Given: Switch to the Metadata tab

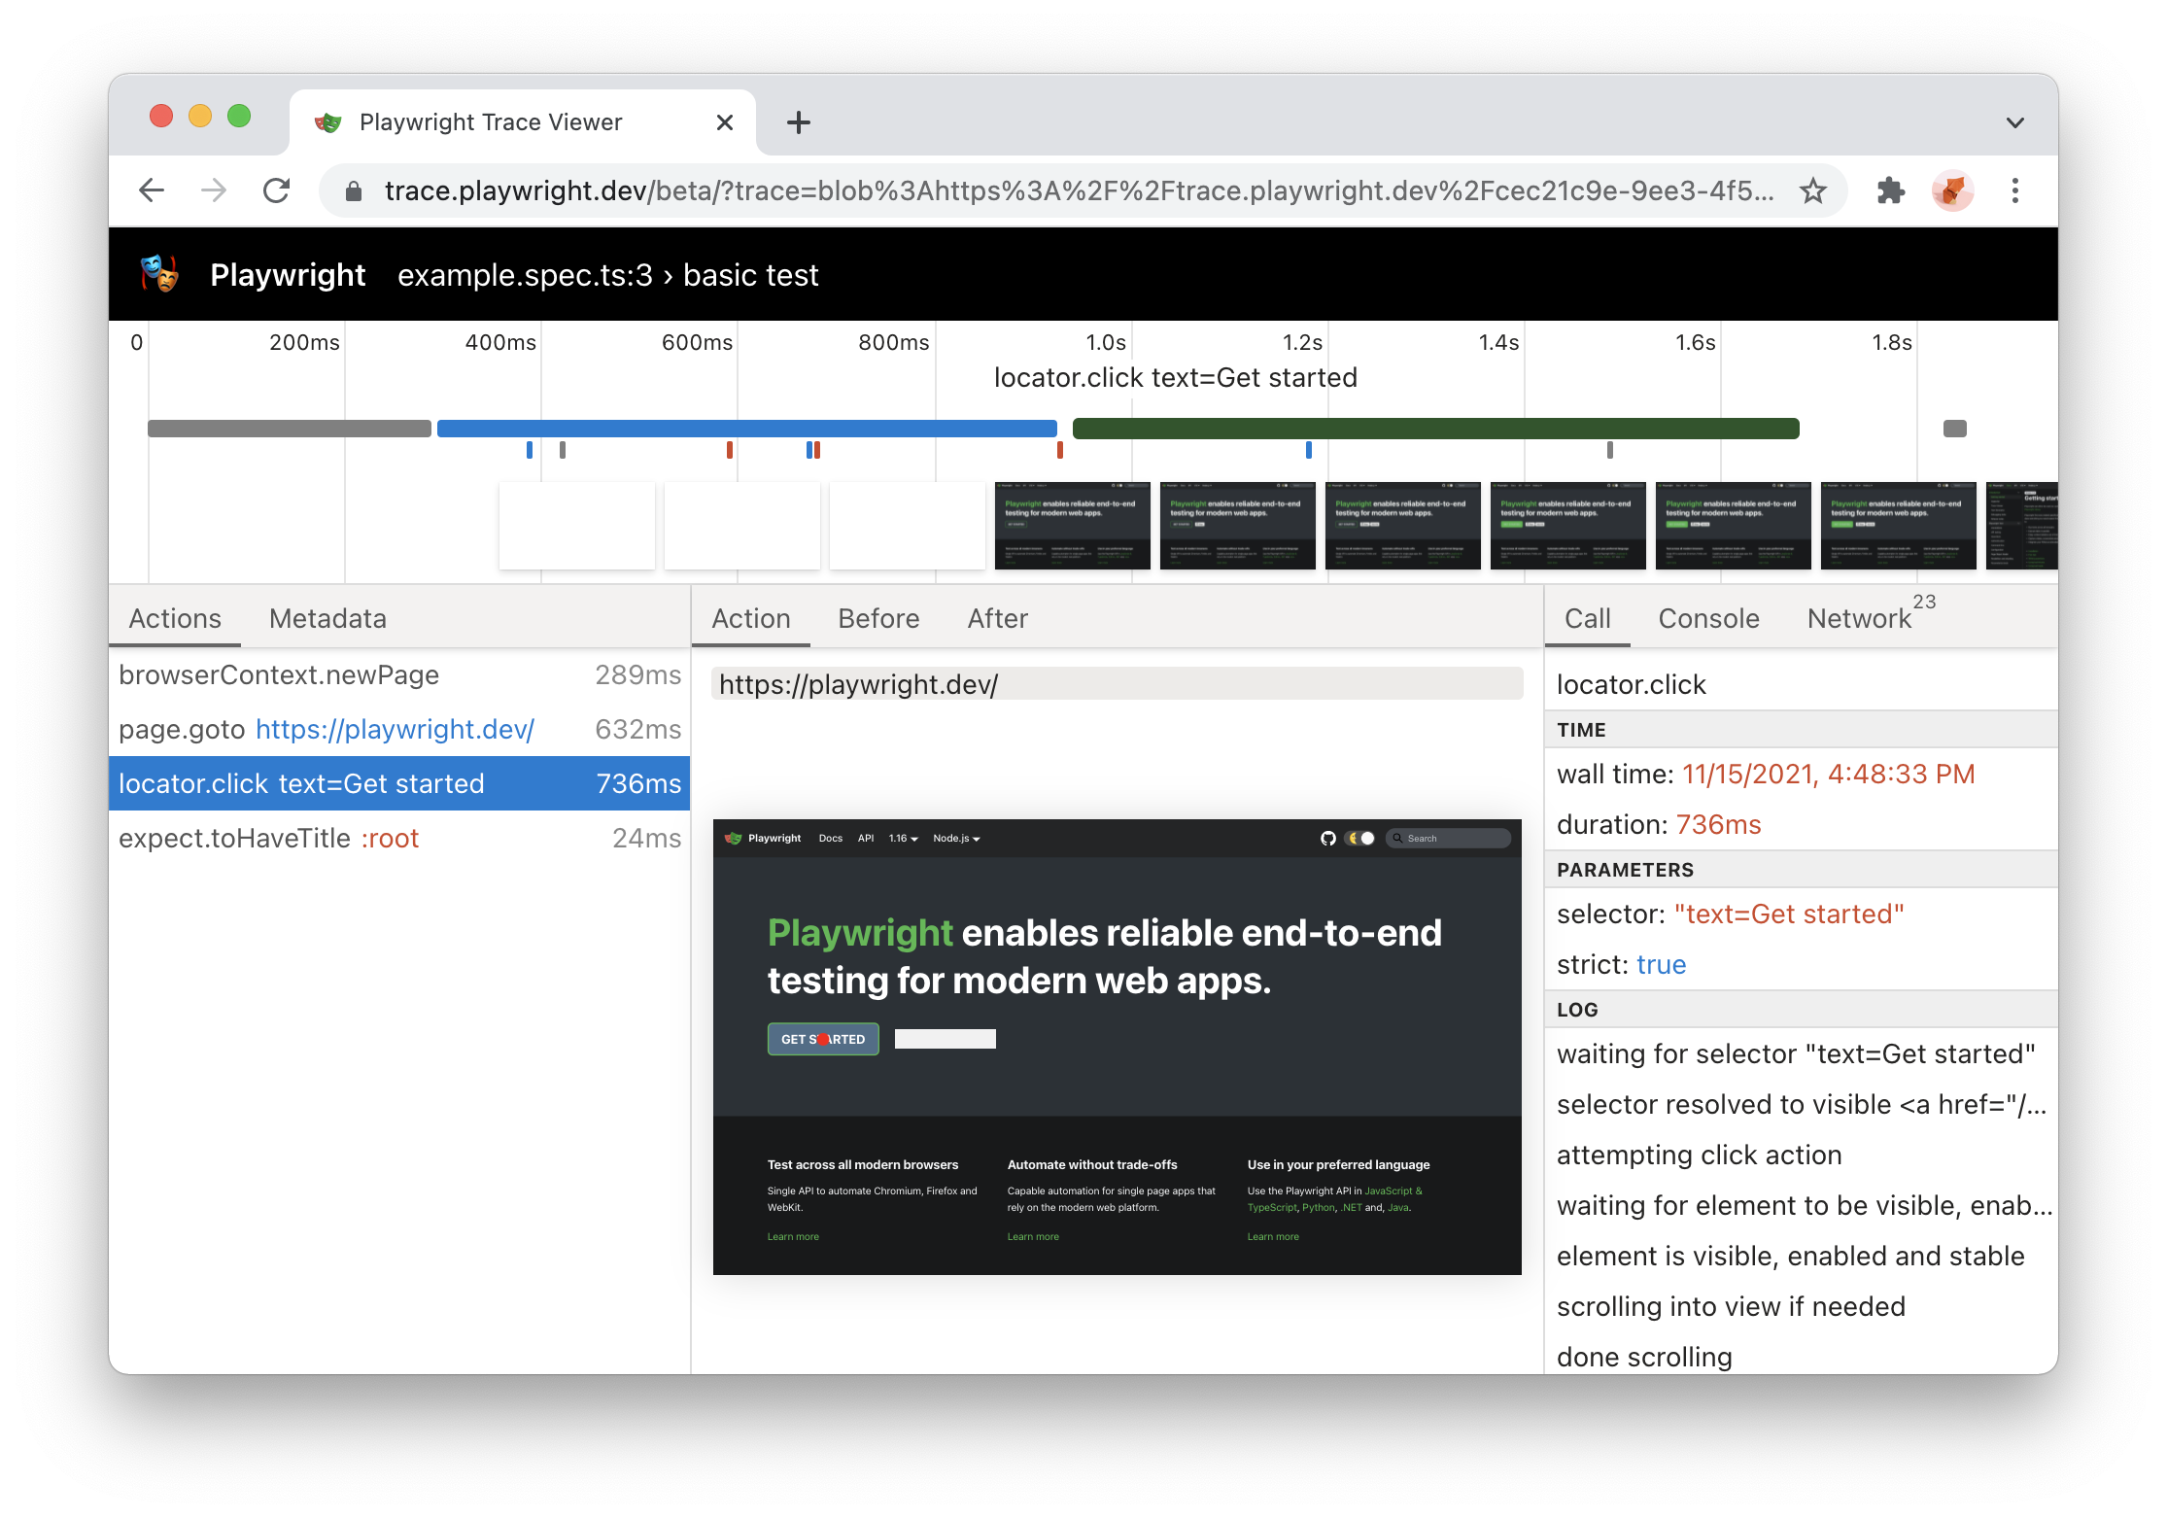Looking at the screenshot, I should coord(327,619).
